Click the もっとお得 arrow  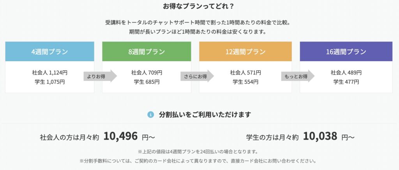pyautogui.click(x=298, y=76)
